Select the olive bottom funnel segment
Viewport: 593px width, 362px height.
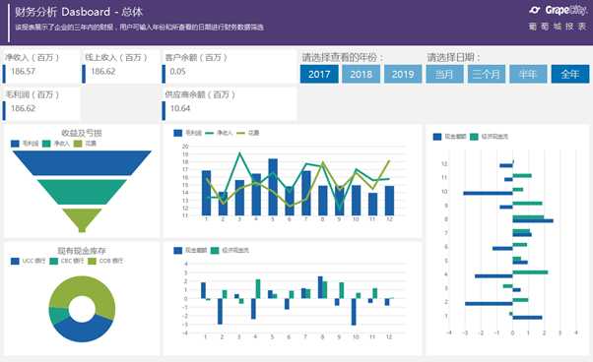[82, 219]
